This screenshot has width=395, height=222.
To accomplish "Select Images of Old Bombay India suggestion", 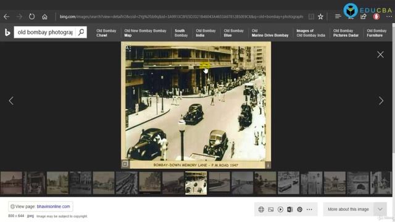I will point(310,33).
